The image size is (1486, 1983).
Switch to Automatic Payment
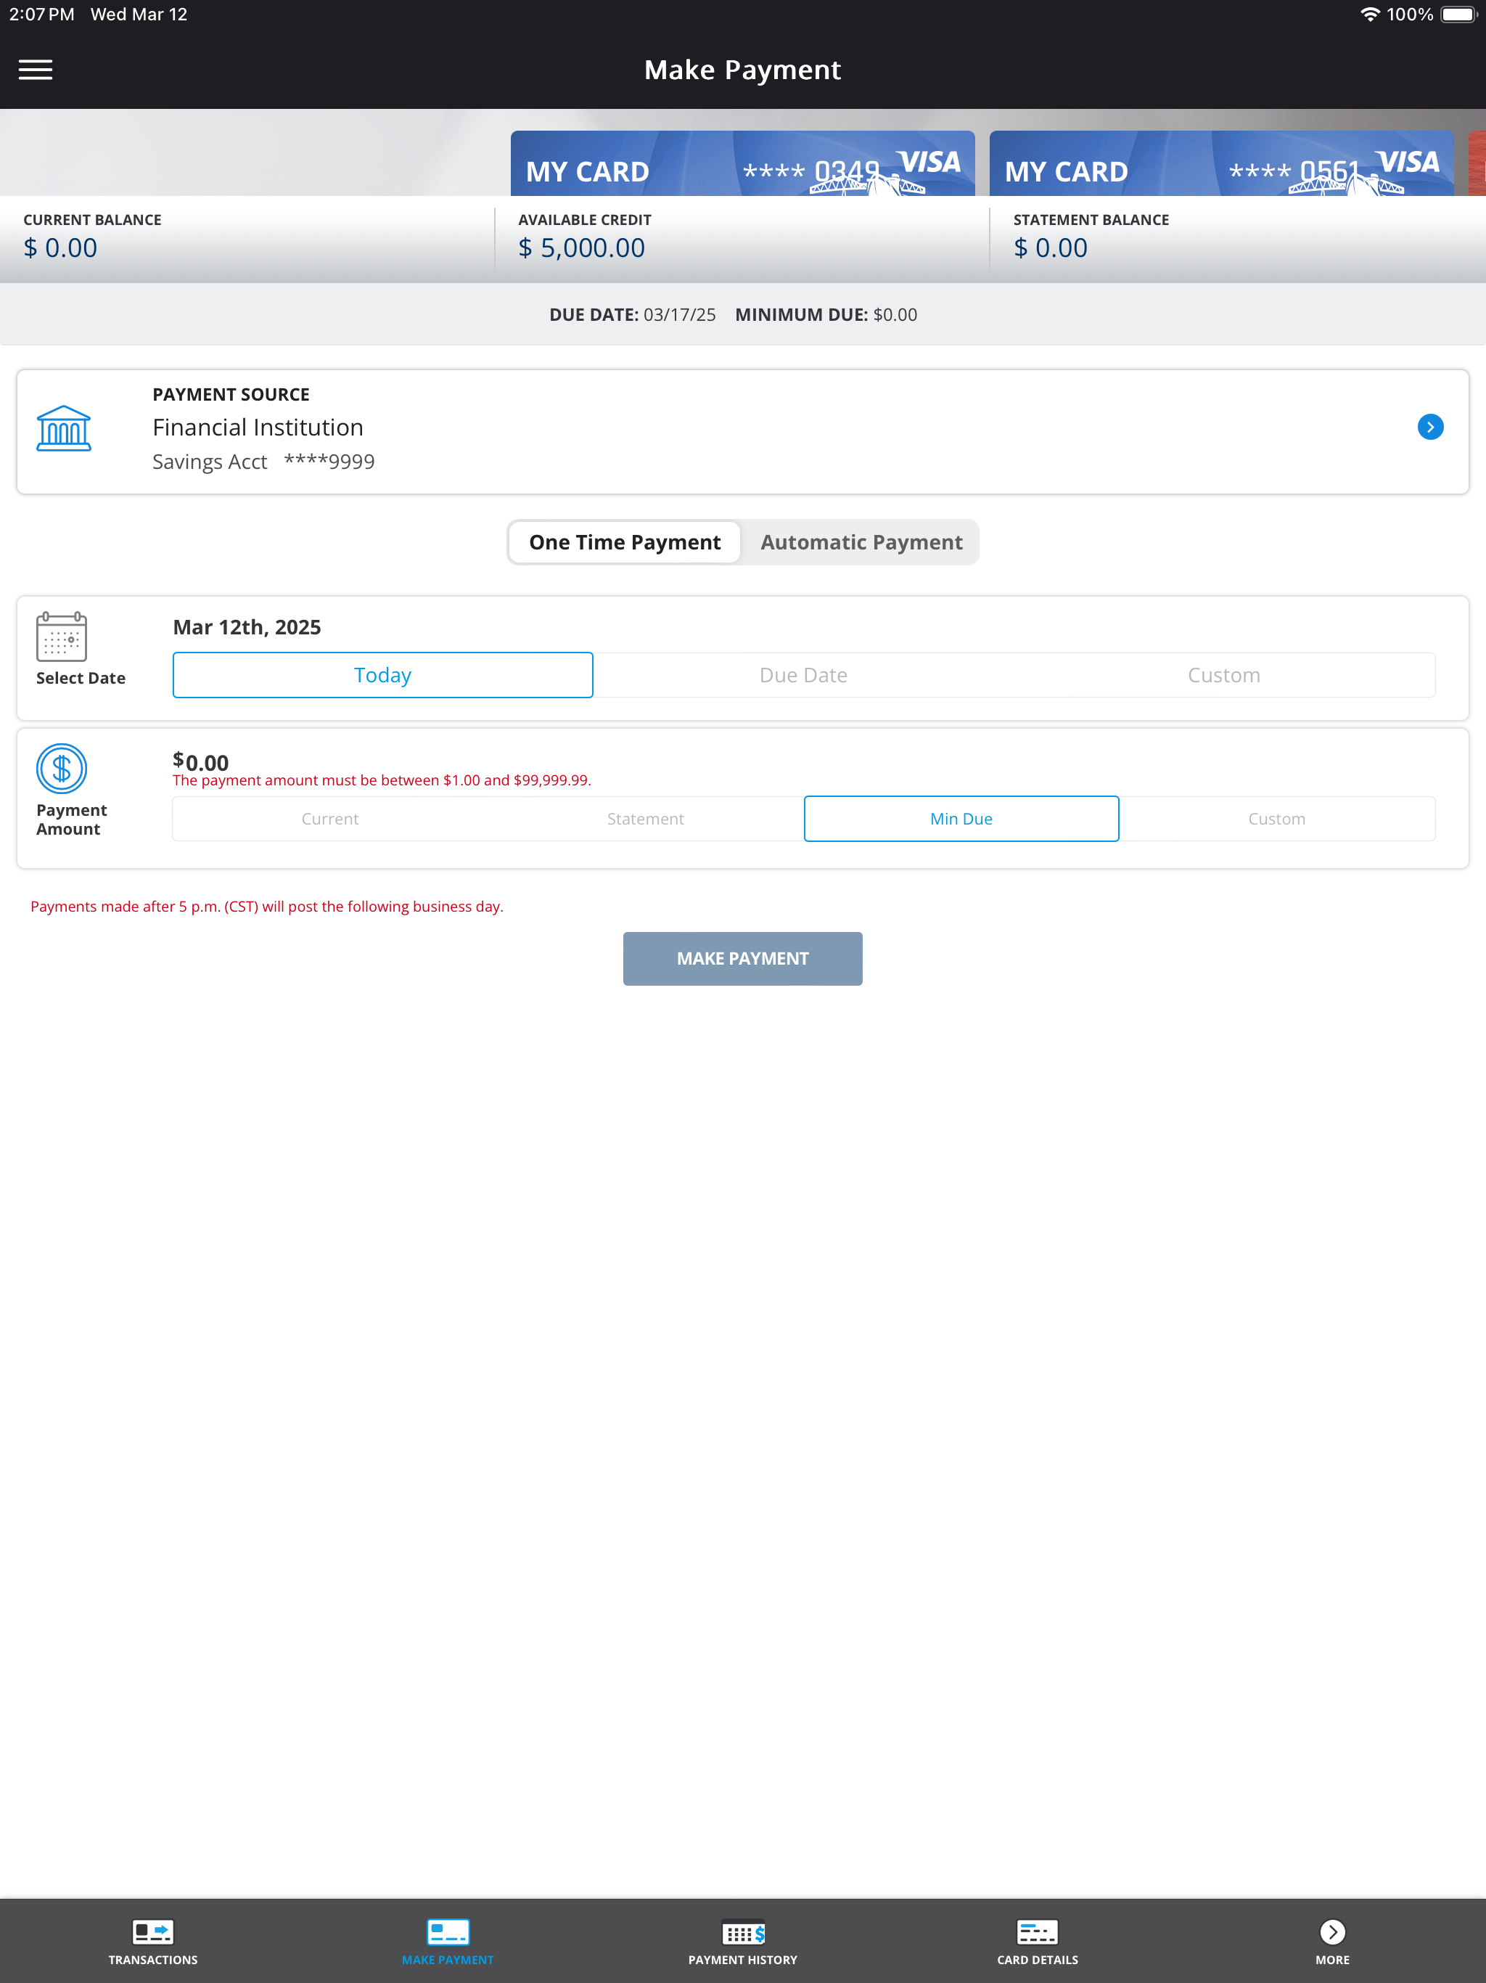pos(861,542)
